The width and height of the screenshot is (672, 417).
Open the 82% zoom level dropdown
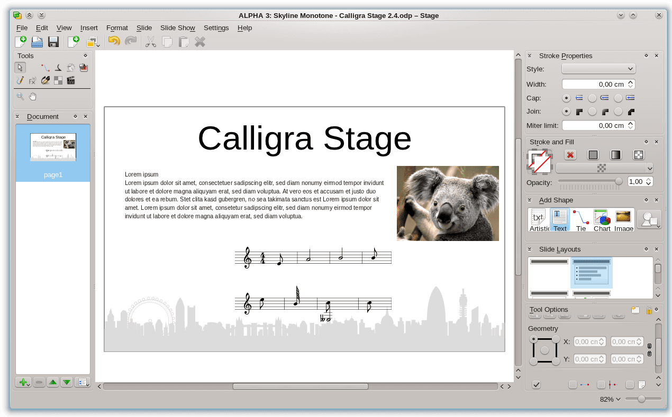click(610, 399)
